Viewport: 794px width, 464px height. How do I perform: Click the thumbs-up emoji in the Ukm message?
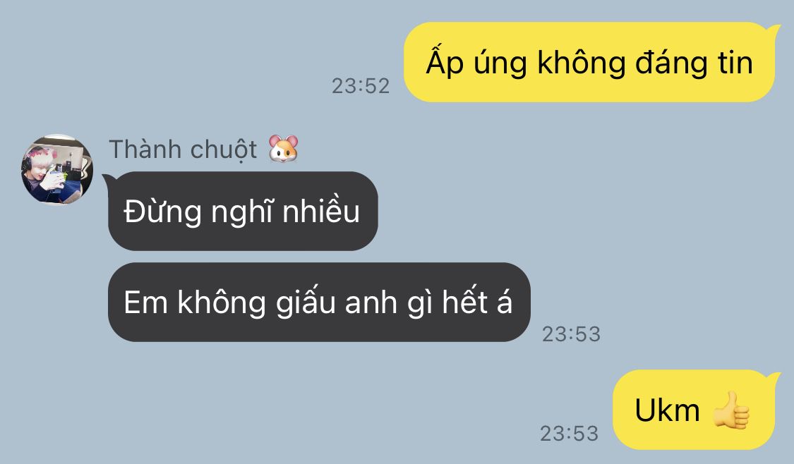click(x=730, y=410)
